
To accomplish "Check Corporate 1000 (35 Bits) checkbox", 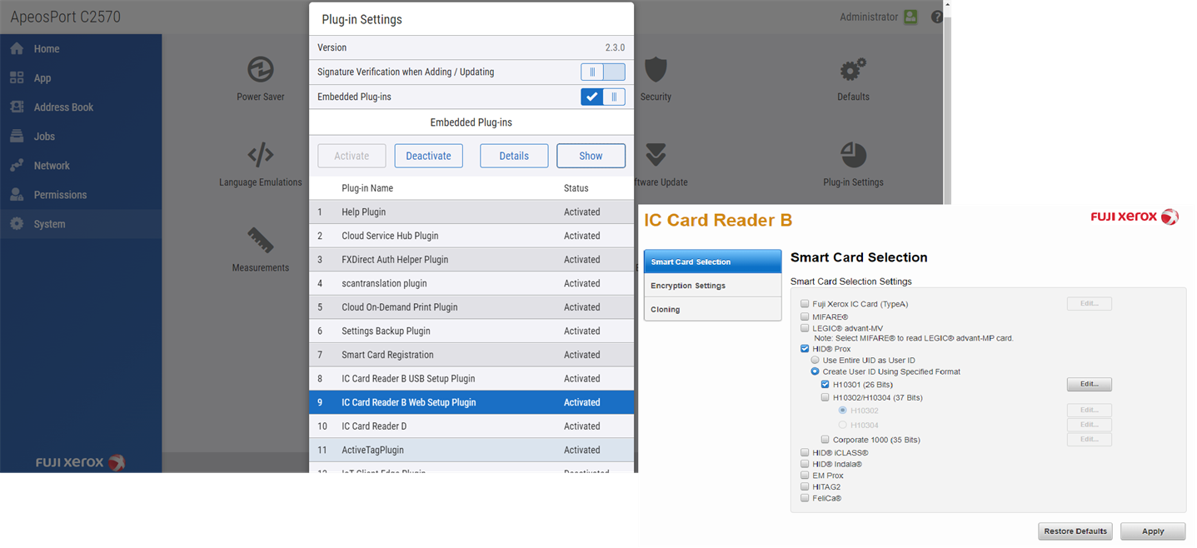I will click(825, 439).
